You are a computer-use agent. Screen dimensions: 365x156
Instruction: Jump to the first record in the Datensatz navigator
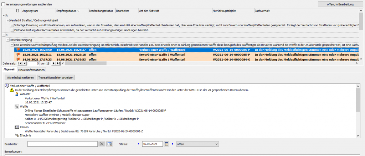(20, 63)
